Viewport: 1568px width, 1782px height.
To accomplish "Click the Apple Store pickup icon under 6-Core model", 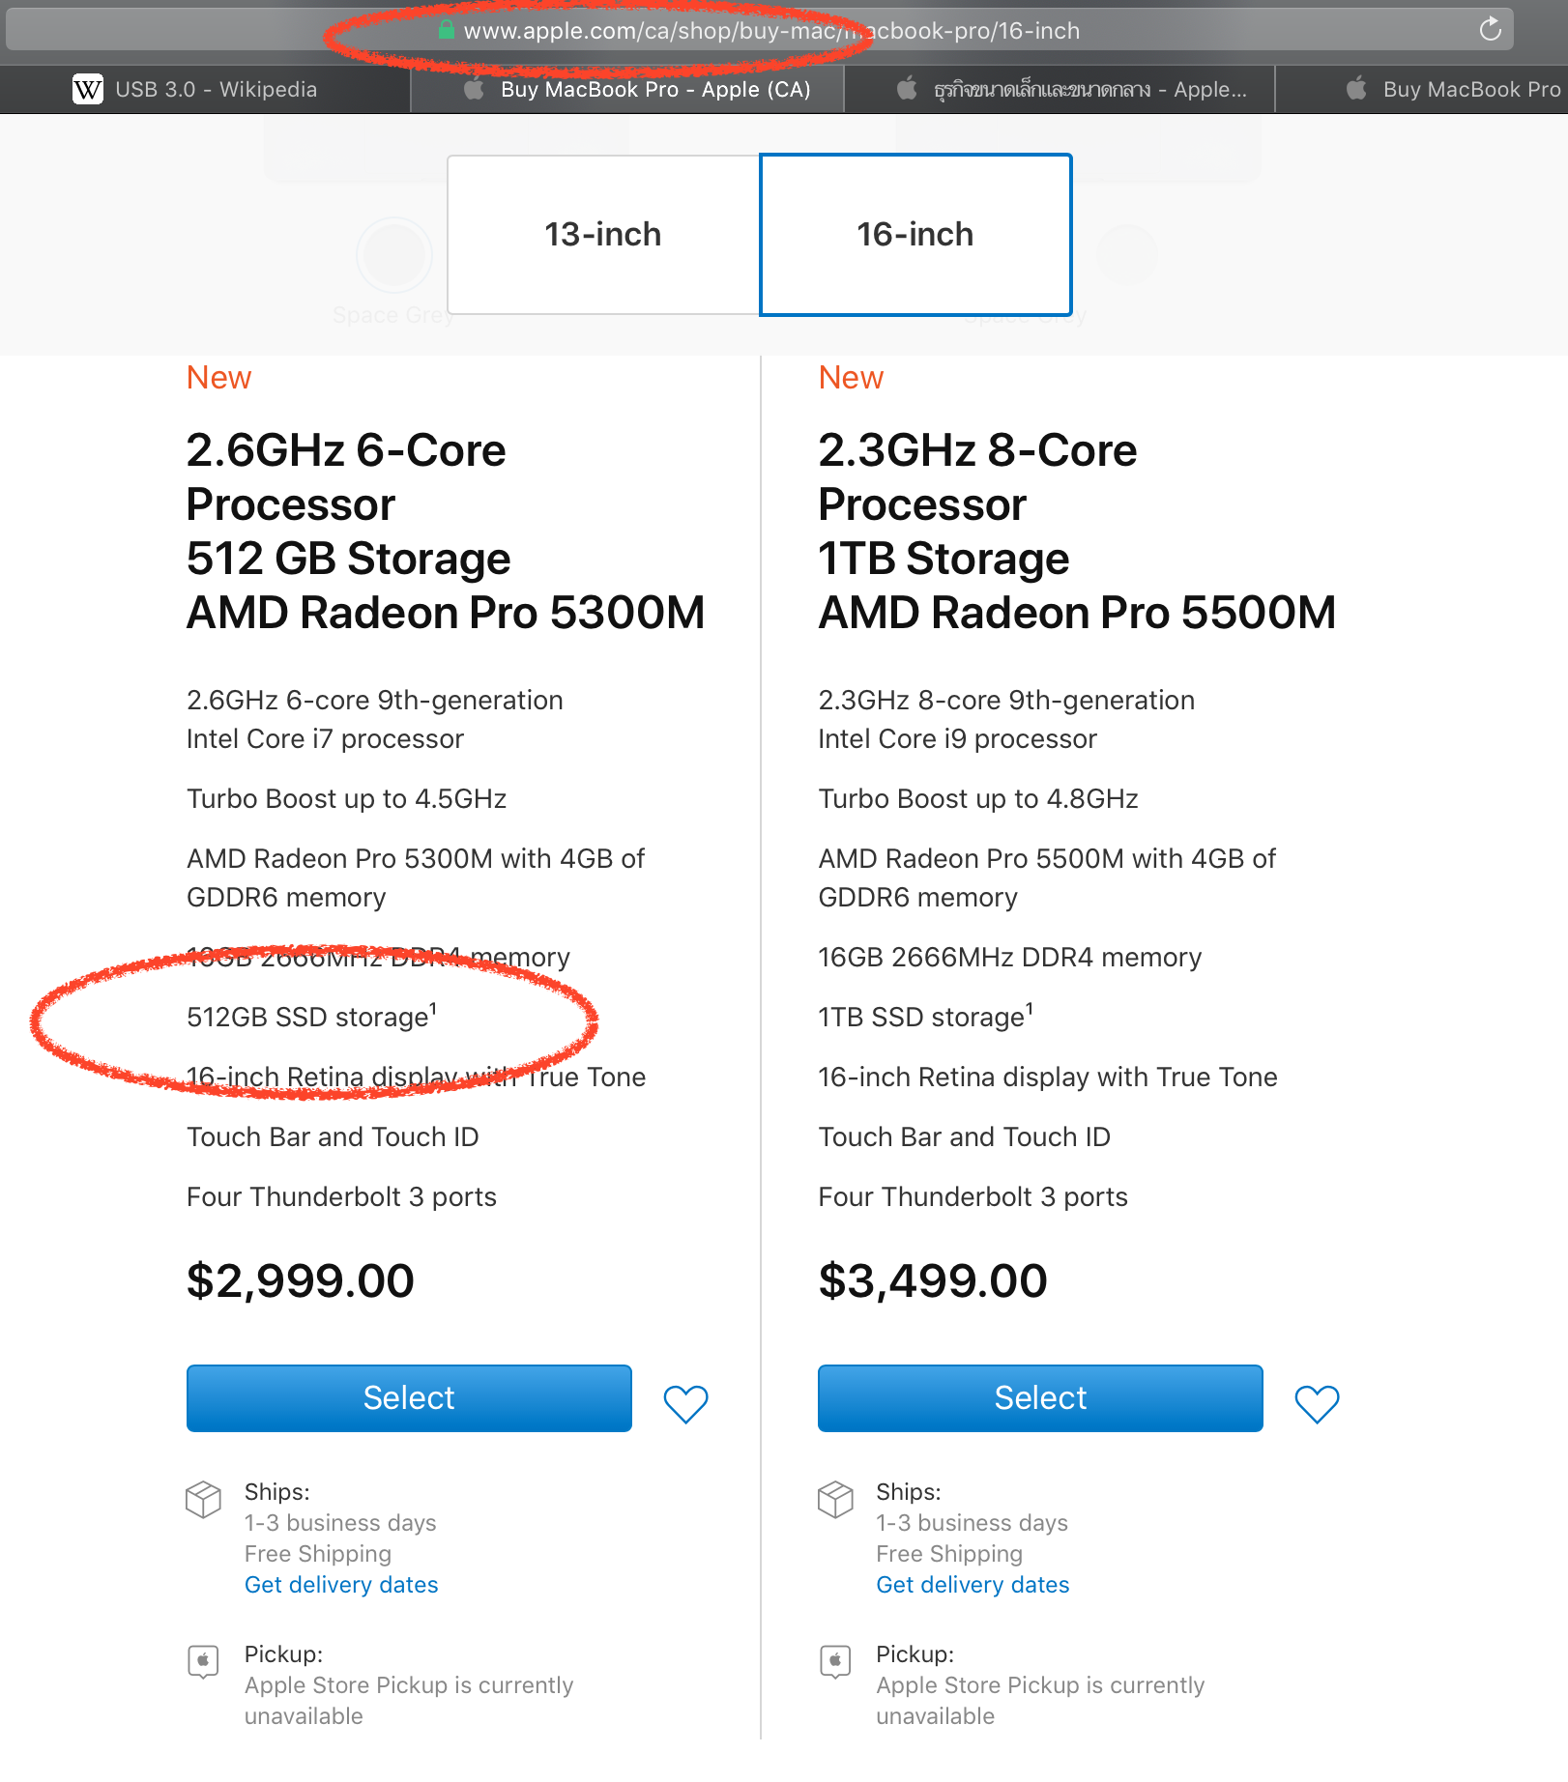I will [203, 1661].
